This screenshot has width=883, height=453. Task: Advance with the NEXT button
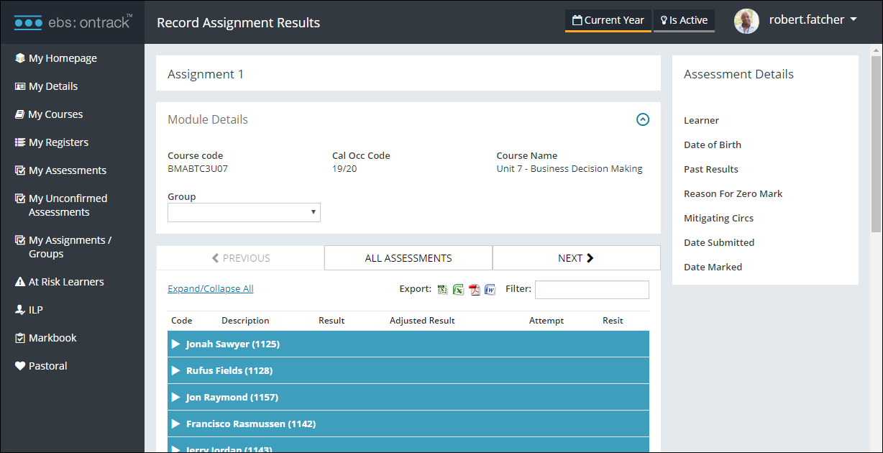(576, 257)
